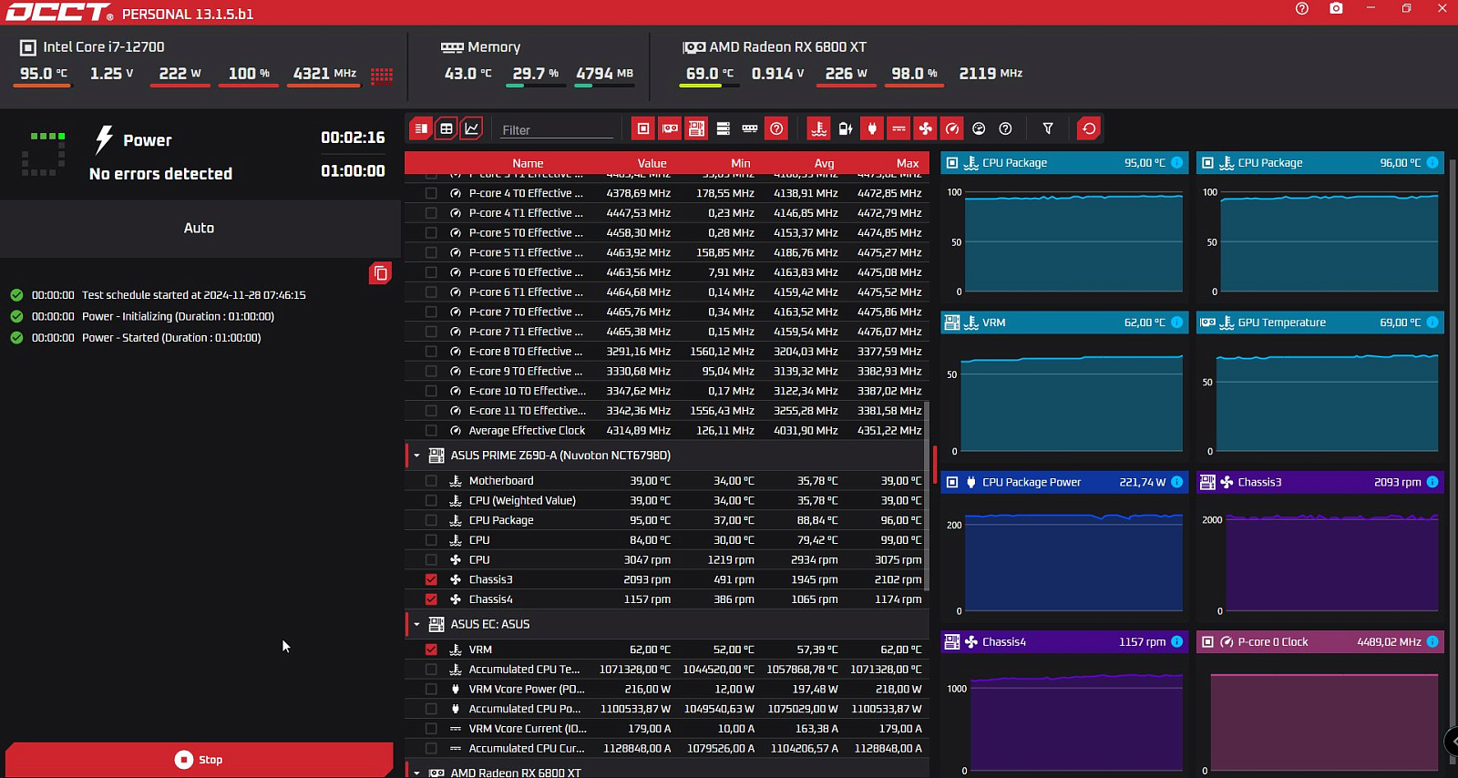
Task: Check the P-core 4 T0 Effective checkbox
Action: point(431,193)
